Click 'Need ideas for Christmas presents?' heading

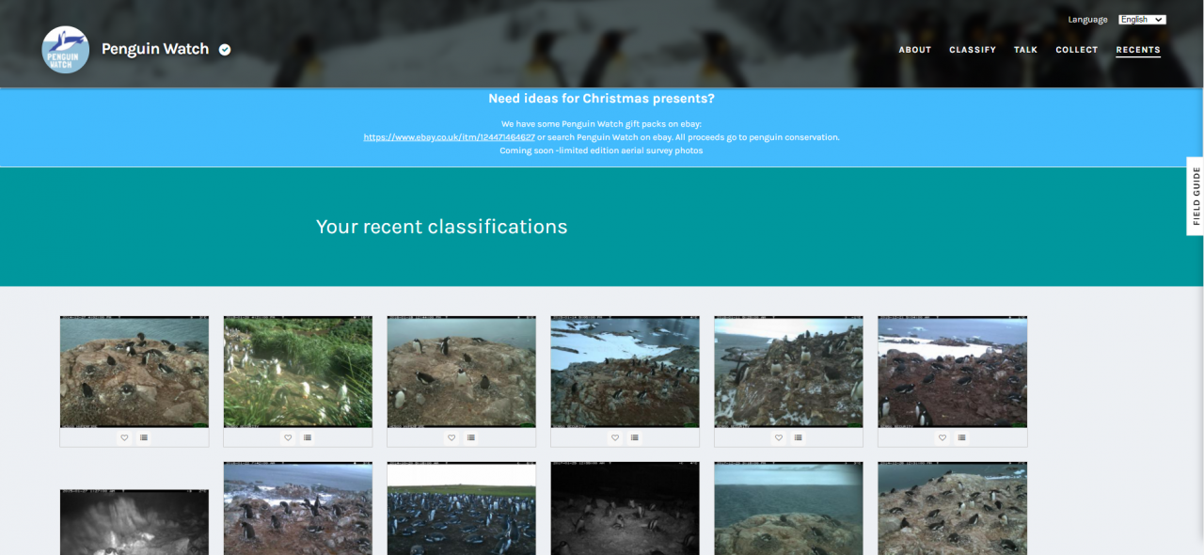[601, 99]
